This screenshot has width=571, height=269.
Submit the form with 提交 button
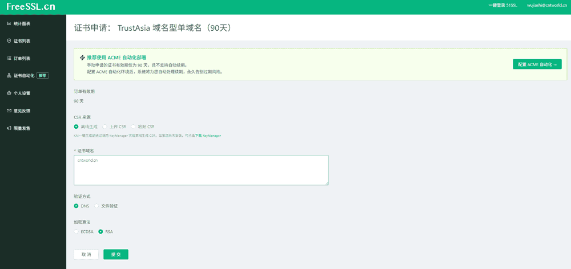coord(116,255)
